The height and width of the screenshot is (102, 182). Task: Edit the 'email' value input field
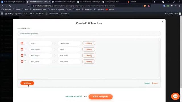pos(69,49)
